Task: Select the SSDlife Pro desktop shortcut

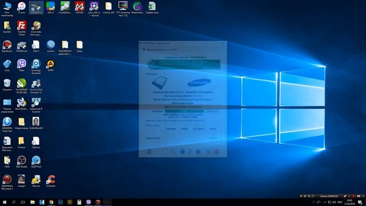Action: pyautogui.click(x=36, y=7)
